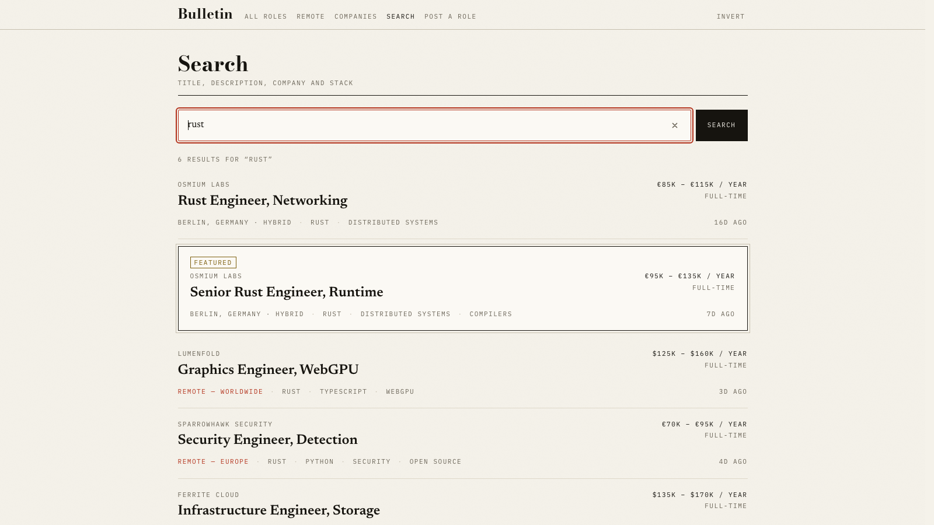Click the WebGPU tag under Graphics Engineer
The height and width of the screenshot is (525, 934).
pos(400,392)
